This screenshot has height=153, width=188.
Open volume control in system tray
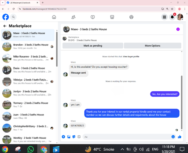(141, 149)
